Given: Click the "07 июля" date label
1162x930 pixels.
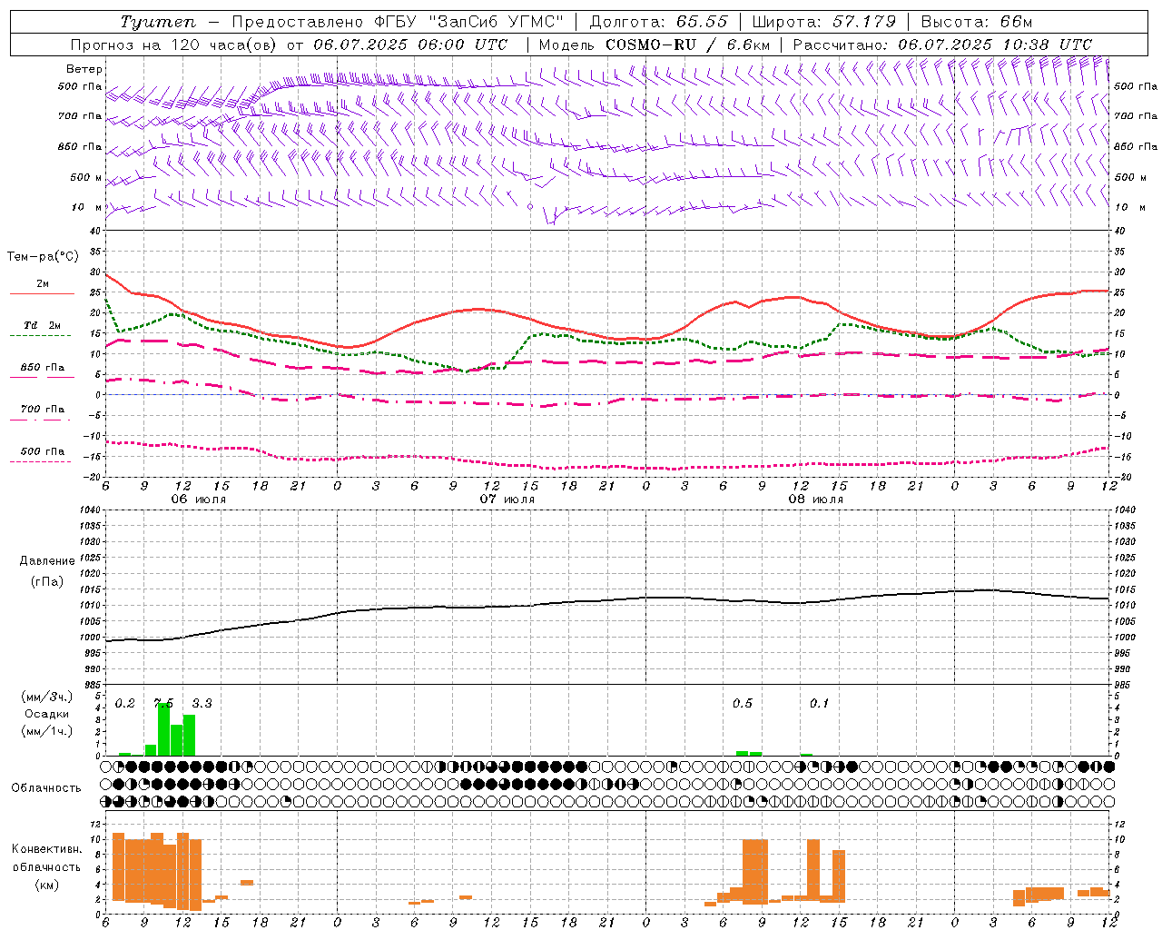Looking at the screenshot, I should click(507, 500).
